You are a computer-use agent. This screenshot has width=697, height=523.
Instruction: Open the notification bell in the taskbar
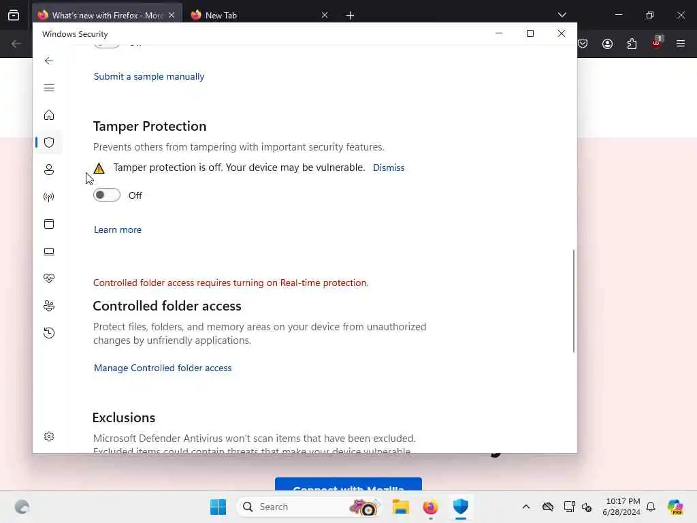(651, 507)
